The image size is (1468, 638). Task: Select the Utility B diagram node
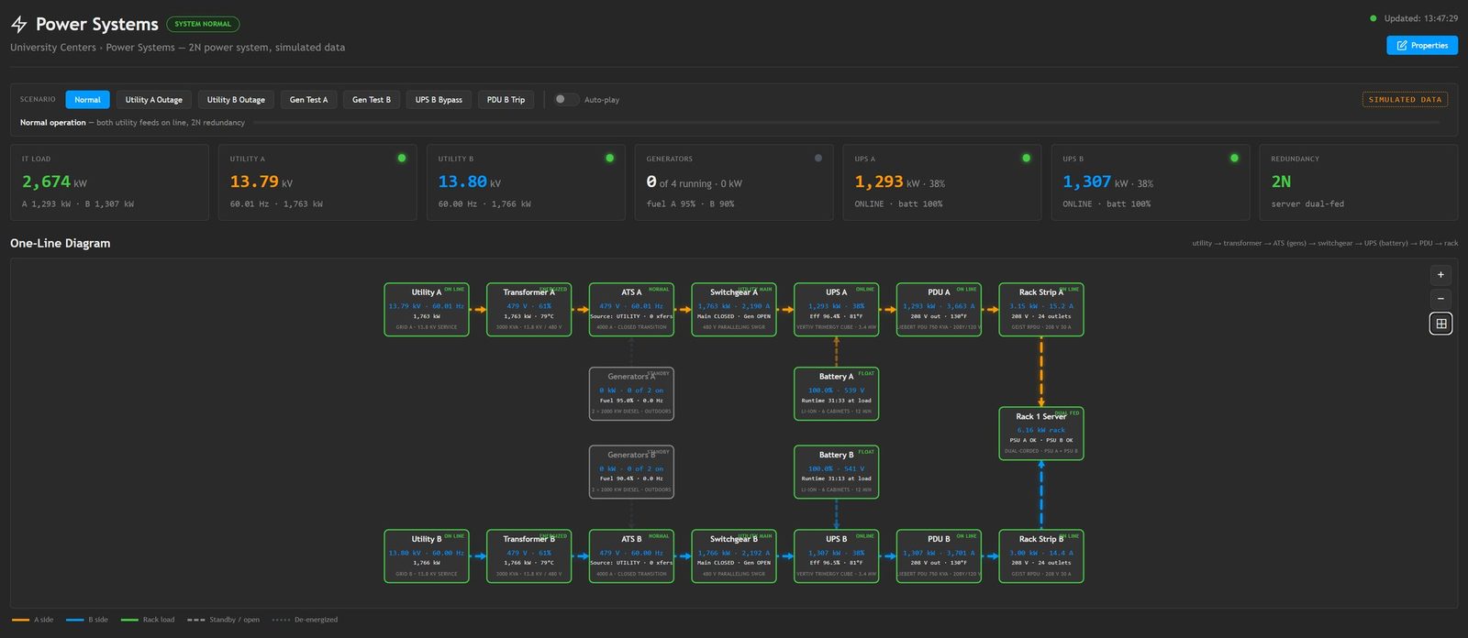pos(427,555)
